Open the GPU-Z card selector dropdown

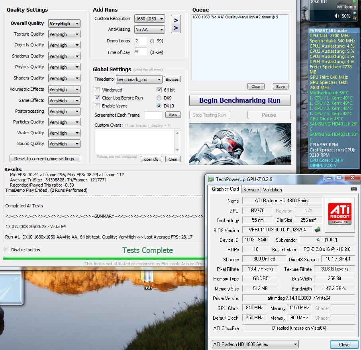(x=255, y=344)
